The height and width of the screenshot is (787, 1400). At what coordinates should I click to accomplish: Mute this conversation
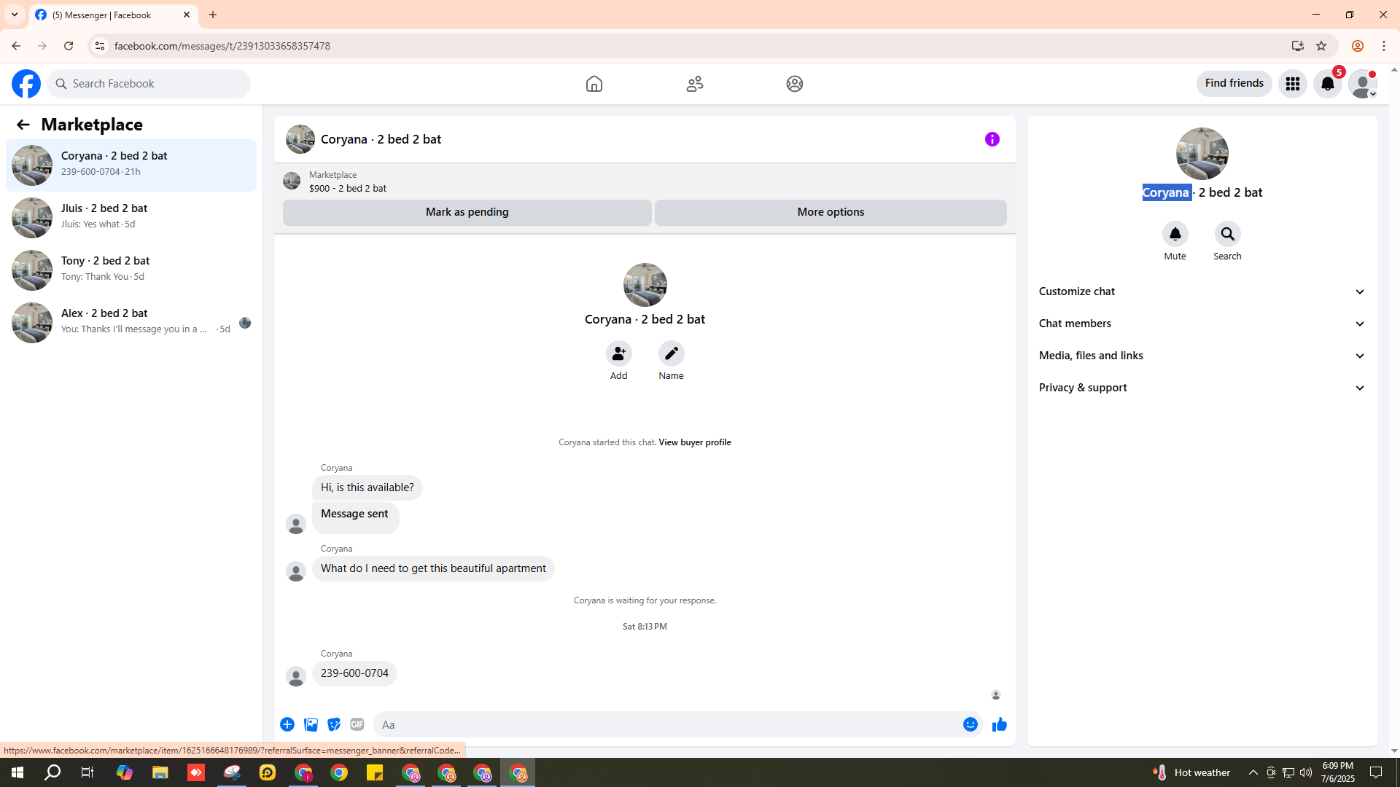click(1175, 234)
